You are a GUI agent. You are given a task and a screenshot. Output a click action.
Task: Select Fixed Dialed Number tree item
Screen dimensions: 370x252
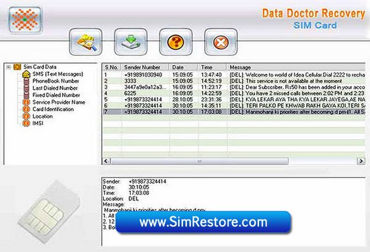[56, 95]
